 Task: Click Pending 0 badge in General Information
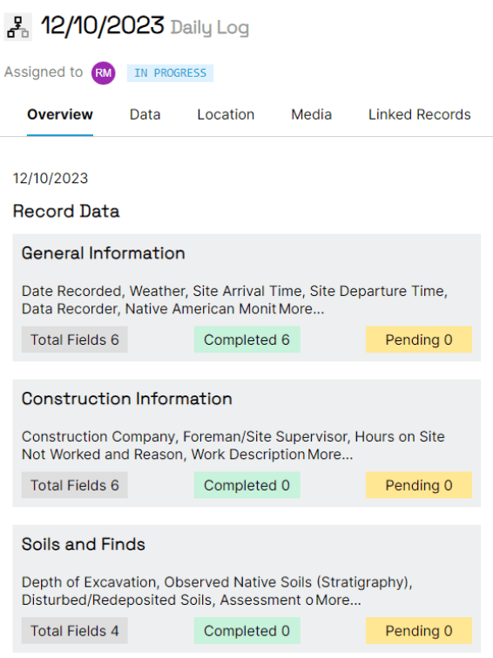[419, 339]
